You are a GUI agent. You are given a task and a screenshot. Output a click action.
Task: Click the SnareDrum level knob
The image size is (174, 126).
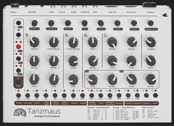[x=51, y=23]
